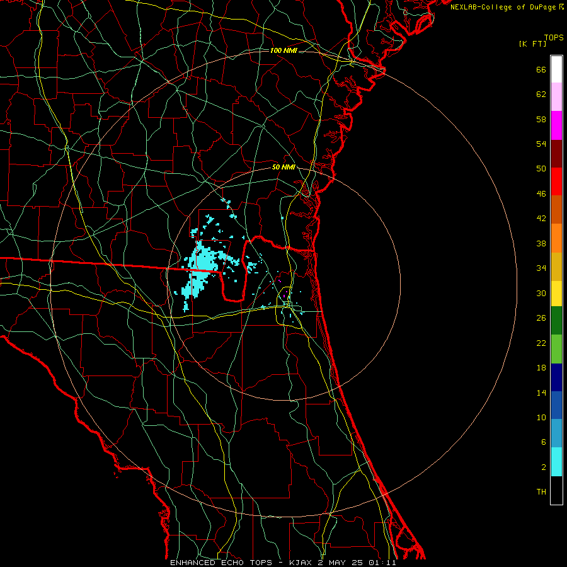Click the '2 MAY 25 01:11' timestamp
The image size is (567, 567).
[358, 563]
